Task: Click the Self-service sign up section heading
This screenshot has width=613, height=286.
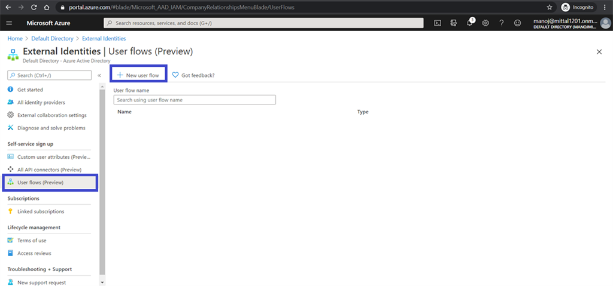Action: click(x=31, y=144)
